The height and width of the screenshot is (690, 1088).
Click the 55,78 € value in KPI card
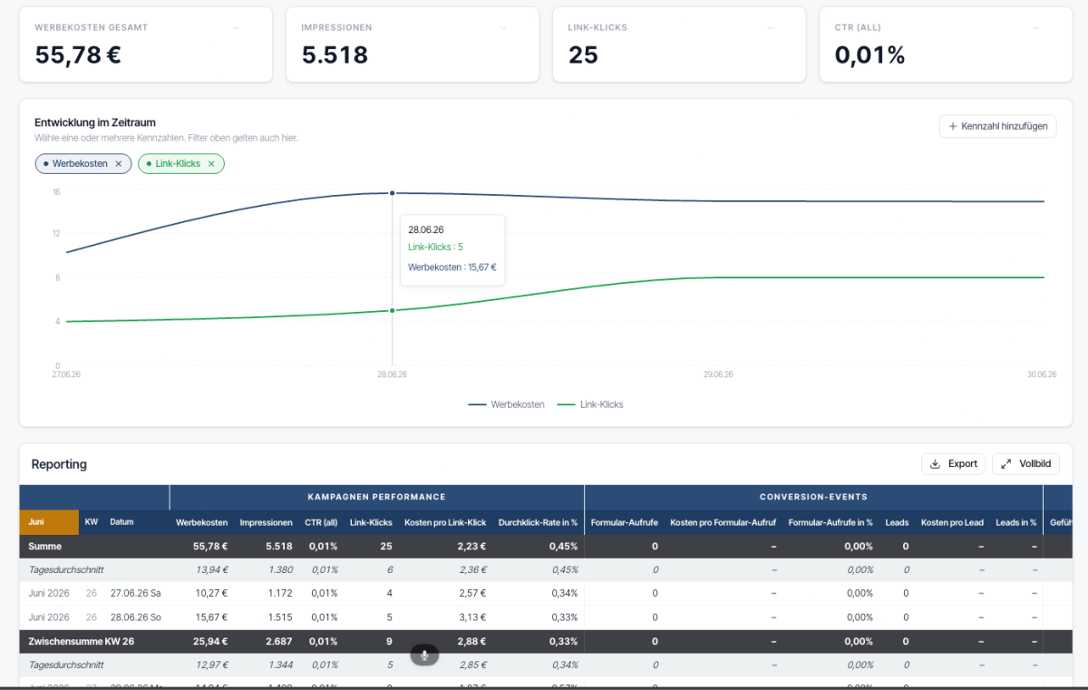pos(78,55)
